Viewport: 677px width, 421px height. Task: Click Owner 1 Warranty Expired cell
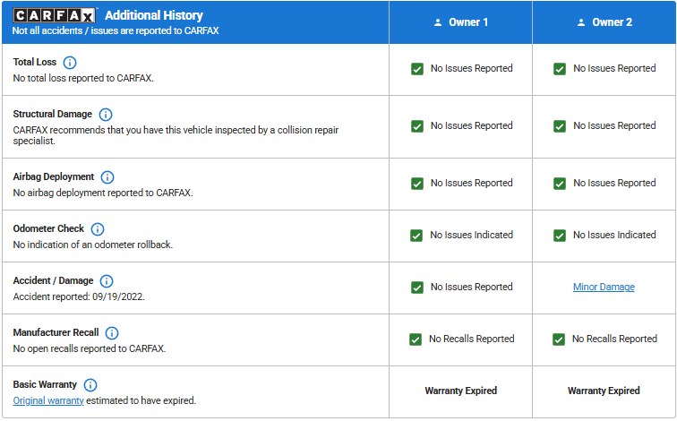[x=460, y=391]
